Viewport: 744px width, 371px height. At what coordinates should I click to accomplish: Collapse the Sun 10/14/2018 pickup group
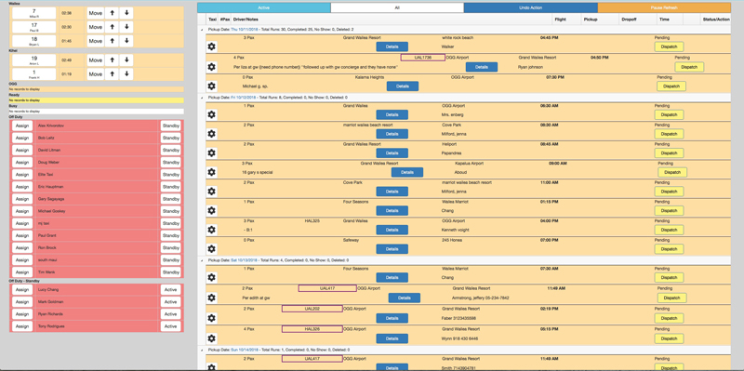pyautogui.click(x=201, y=350)
